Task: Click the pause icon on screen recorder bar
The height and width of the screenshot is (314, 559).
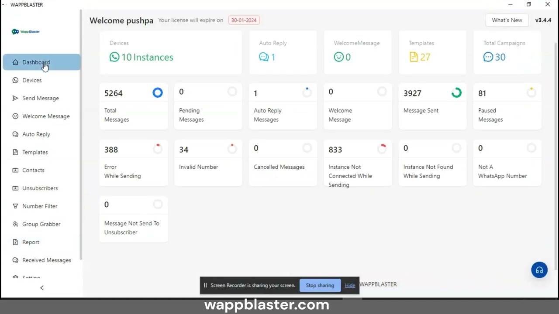Action: pyautogui.click(x=205, y=285)
